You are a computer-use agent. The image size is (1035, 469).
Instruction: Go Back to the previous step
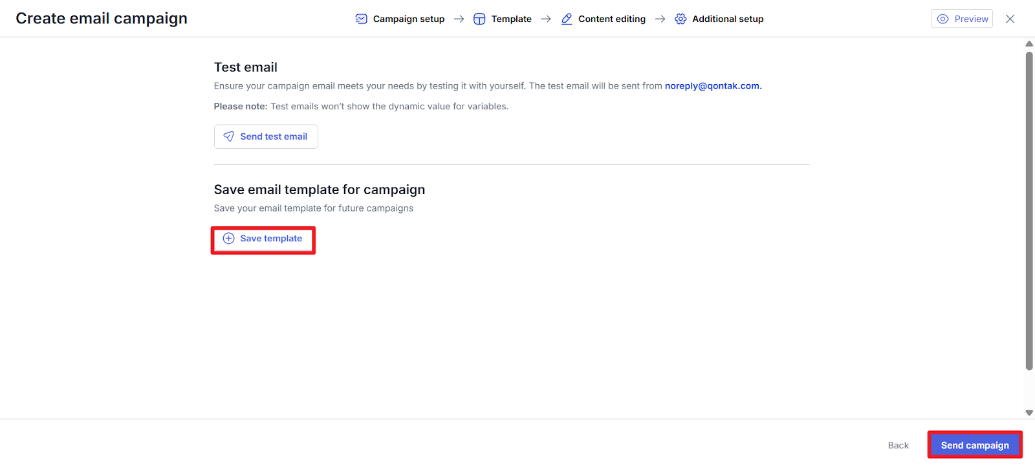pyautogui.click(x=898, y=445)
